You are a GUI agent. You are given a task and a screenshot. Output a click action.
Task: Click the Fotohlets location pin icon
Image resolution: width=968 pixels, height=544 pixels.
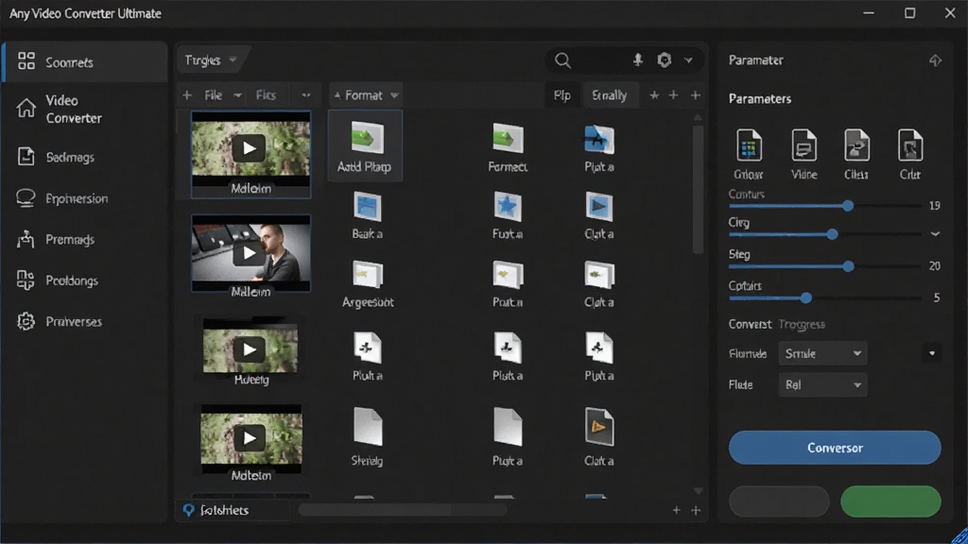click(189, 510)
